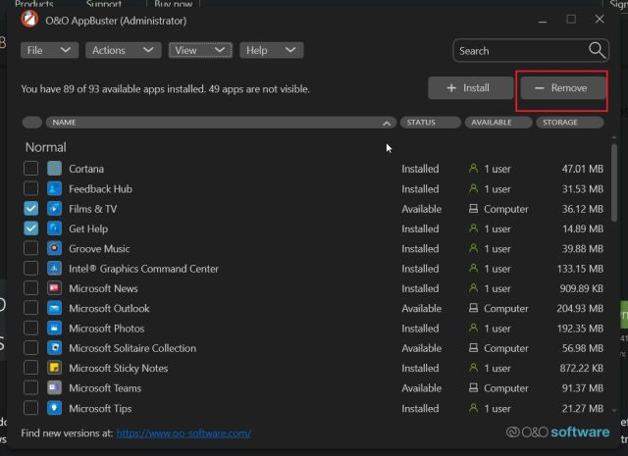Click the O&O software logo link
The width and height of the screenshot is (628, 456).
(558, 432)
